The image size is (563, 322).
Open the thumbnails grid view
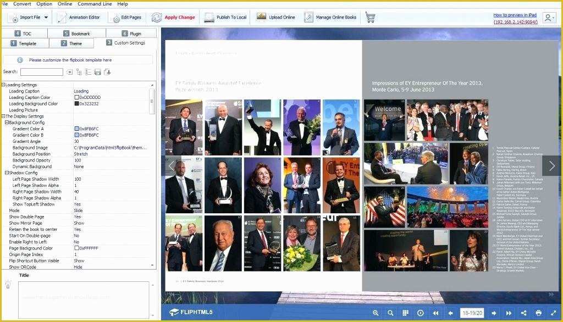(405, 313)
